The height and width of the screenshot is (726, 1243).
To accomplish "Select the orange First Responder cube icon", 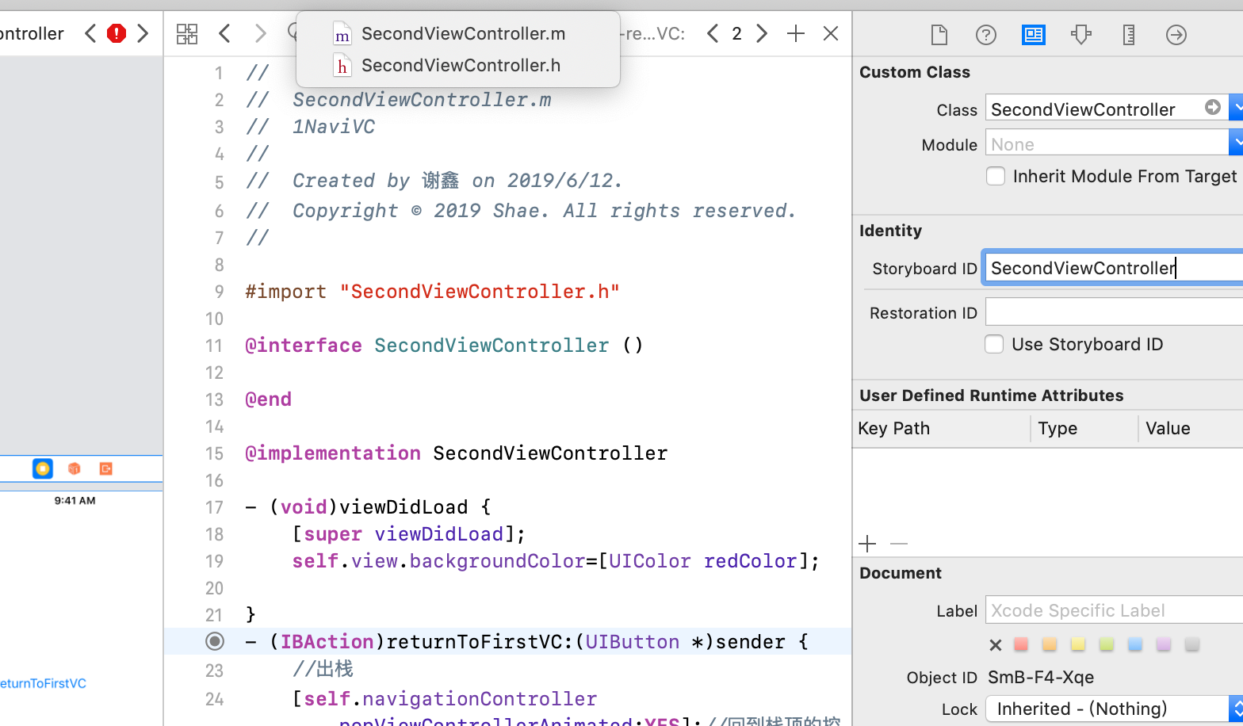I will (75, 468).
